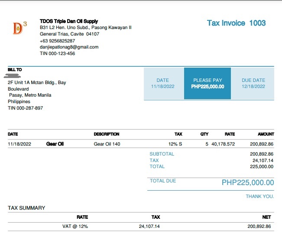Click the THANK YOU. text
This screenshot has width=282, height=250.
coord(260,196)
